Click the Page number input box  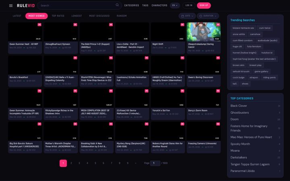(155, 163)
